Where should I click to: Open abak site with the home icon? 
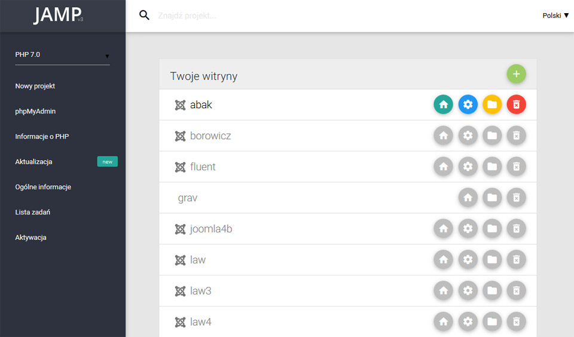[x=443, y=105]
